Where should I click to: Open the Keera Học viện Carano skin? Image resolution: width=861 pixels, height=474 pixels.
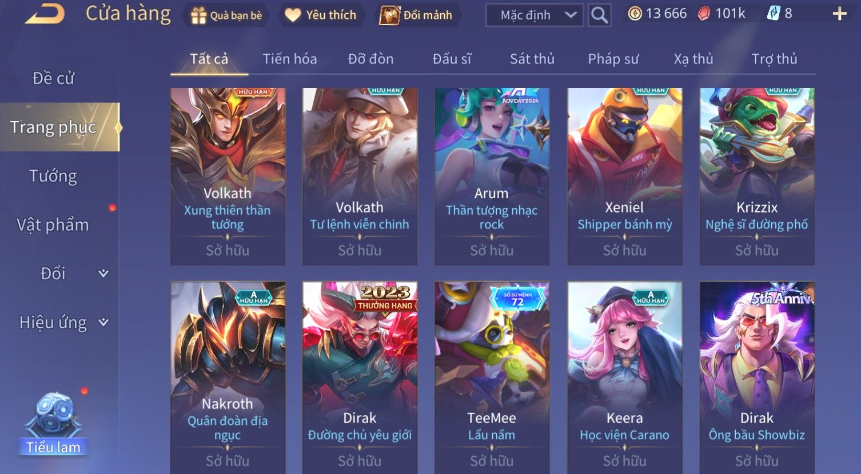click(x=624, y=377)
